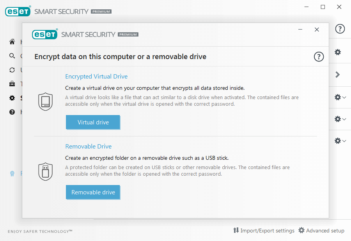Open Help via the question mark sidebar icon
Viewport: 351px width, 241px height.
point(12,112)
